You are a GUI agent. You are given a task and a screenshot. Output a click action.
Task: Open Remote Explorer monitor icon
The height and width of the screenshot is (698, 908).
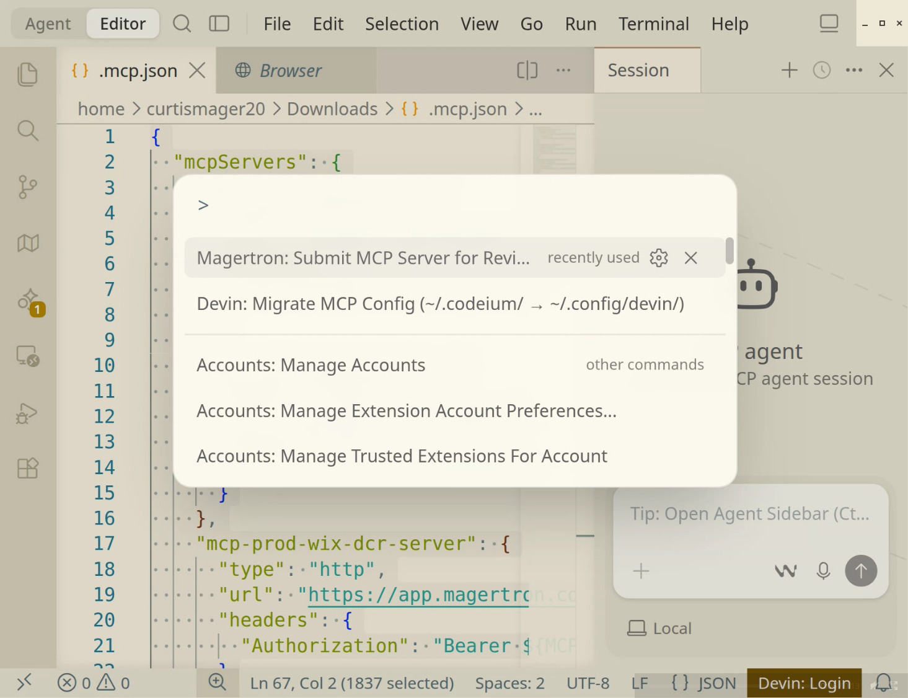(x=28, y=356)
